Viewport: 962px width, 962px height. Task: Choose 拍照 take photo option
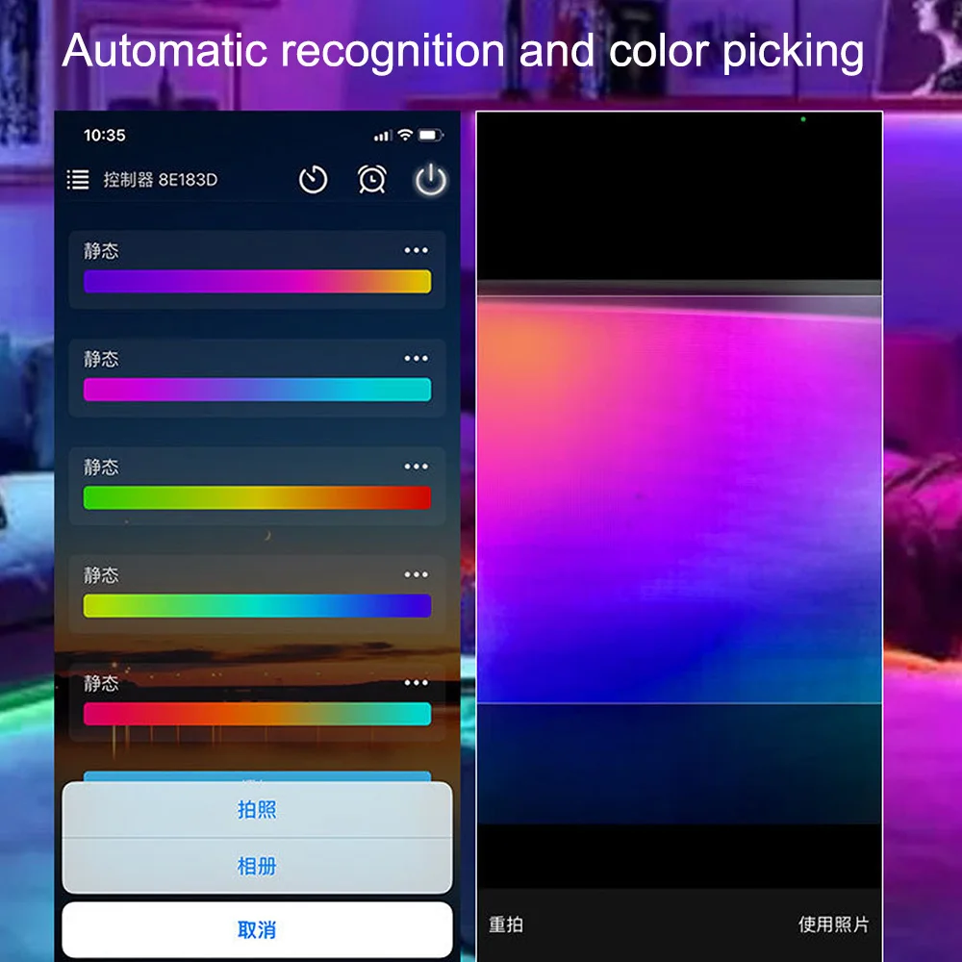[x=257, y=810]
